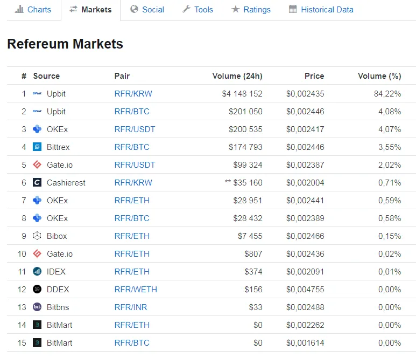This screenshot has width=416, height=357.
Task: Click the Bitbns logo in row 13
Action: click(37, 307)
